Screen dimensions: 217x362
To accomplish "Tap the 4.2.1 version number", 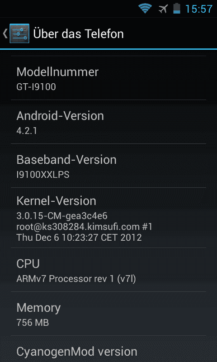I will 27,131.
